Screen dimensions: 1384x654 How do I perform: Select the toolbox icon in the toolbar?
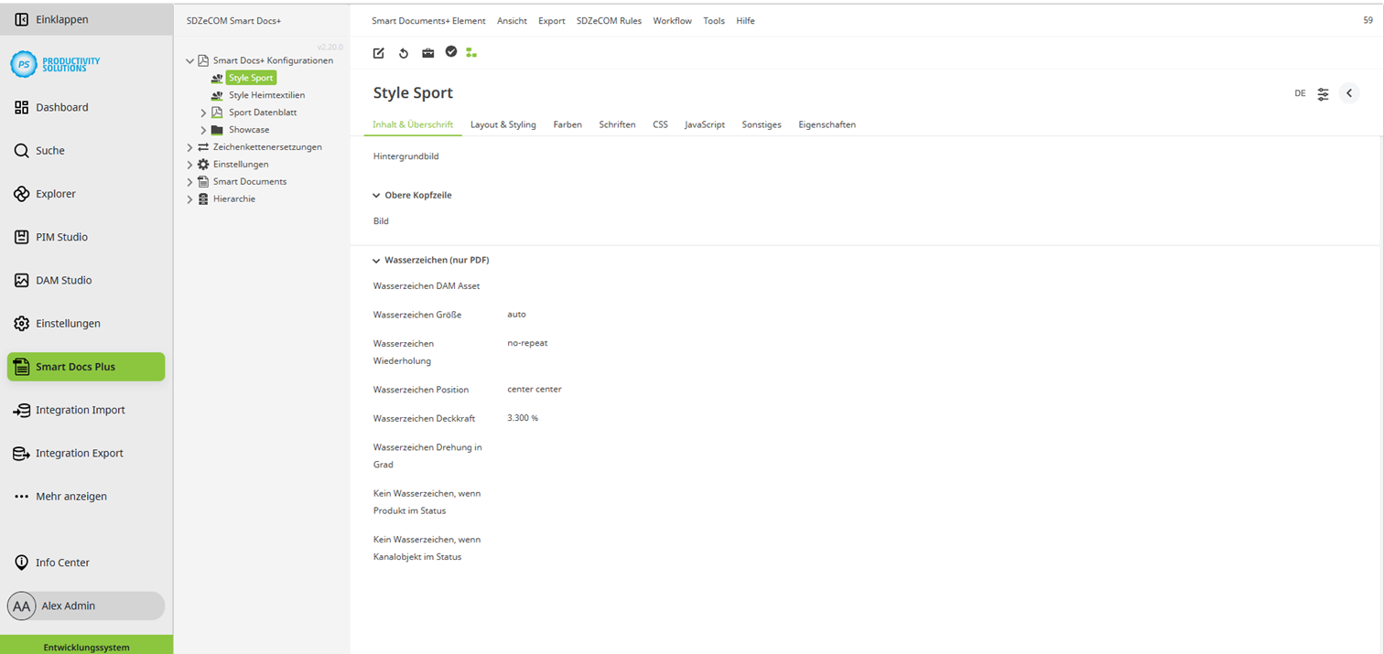[x=427, y=53]
